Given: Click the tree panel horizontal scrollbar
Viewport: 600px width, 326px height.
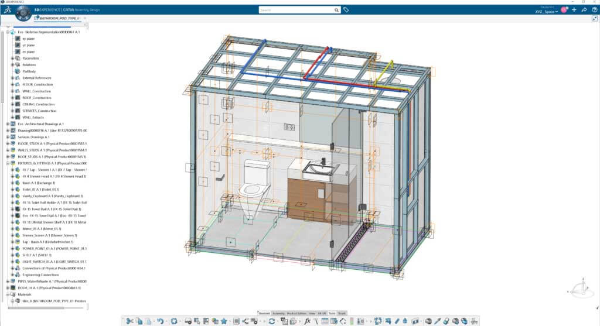Looking at the screenshot, I should pos(36,308).
